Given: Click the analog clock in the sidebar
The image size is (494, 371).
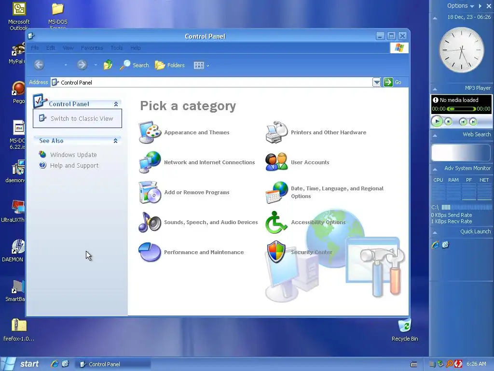Looking at the screenshot, I should pos(462,50).
